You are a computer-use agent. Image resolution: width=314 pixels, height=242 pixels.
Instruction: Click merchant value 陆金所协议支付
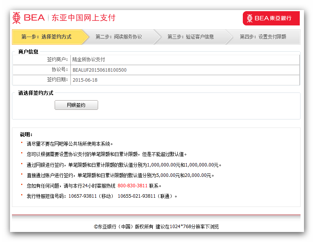pyautogui.click(x=89, y=60)
